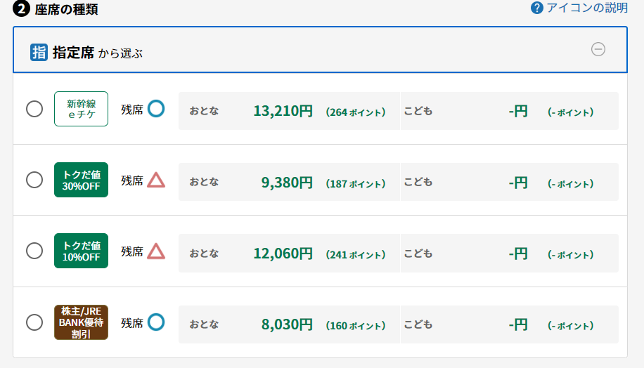
Task: Select the トクだ値 30%OFF radio button
Action: [x=34, y=180]
